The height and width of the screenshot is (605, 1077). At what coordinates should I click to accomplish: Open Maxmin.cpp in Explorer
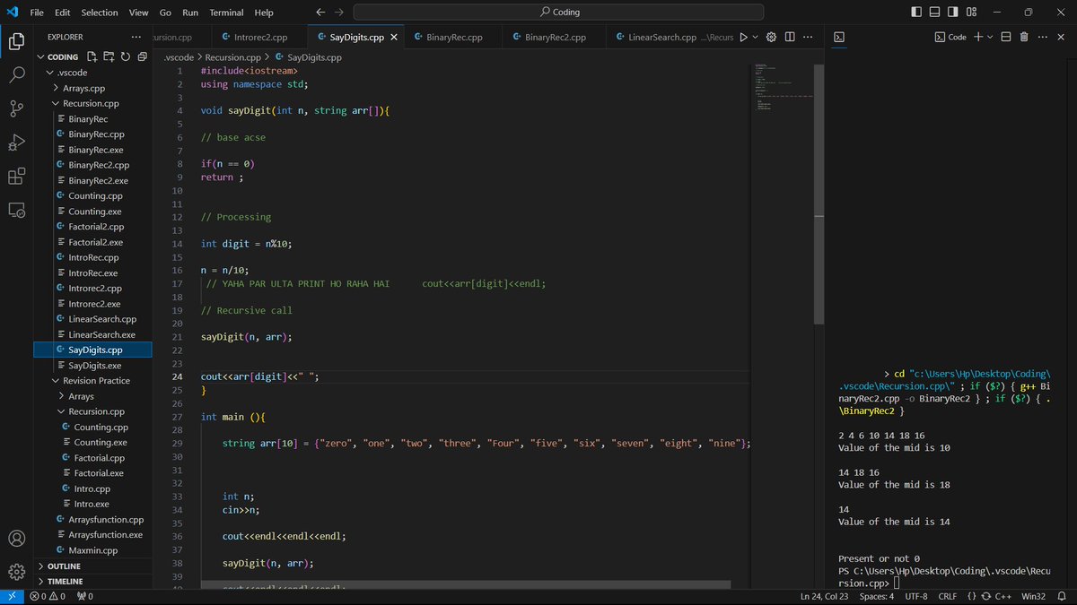pos(92,550)
